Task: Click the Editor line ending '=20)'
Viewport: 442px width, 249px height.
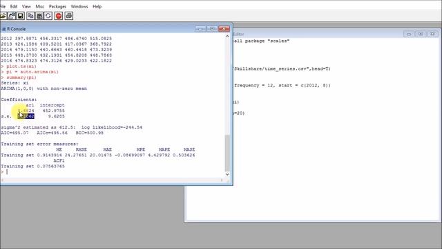Action: [239, 113]
